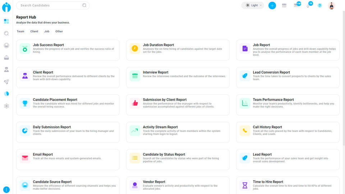Open the clients person icon in sidebar

6,70
